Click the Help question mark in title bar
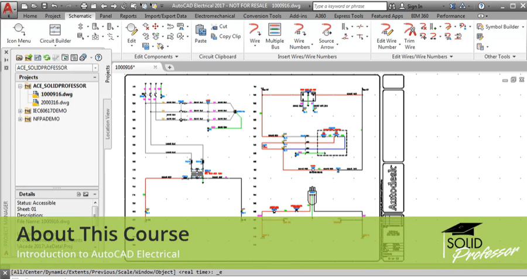Viewport: 527px width, 279px height. 481,6
